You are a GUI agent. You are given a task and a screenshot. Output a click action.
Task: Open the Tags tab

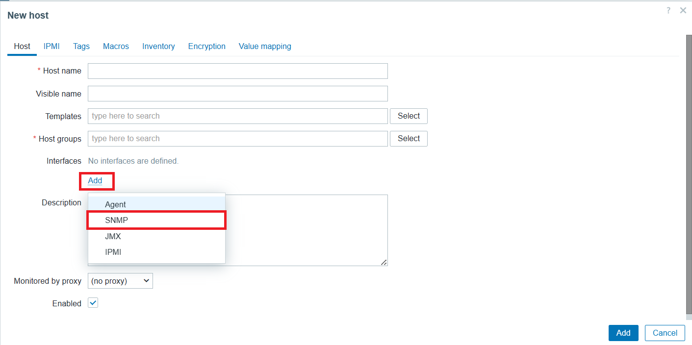click(x=81, y=46)
